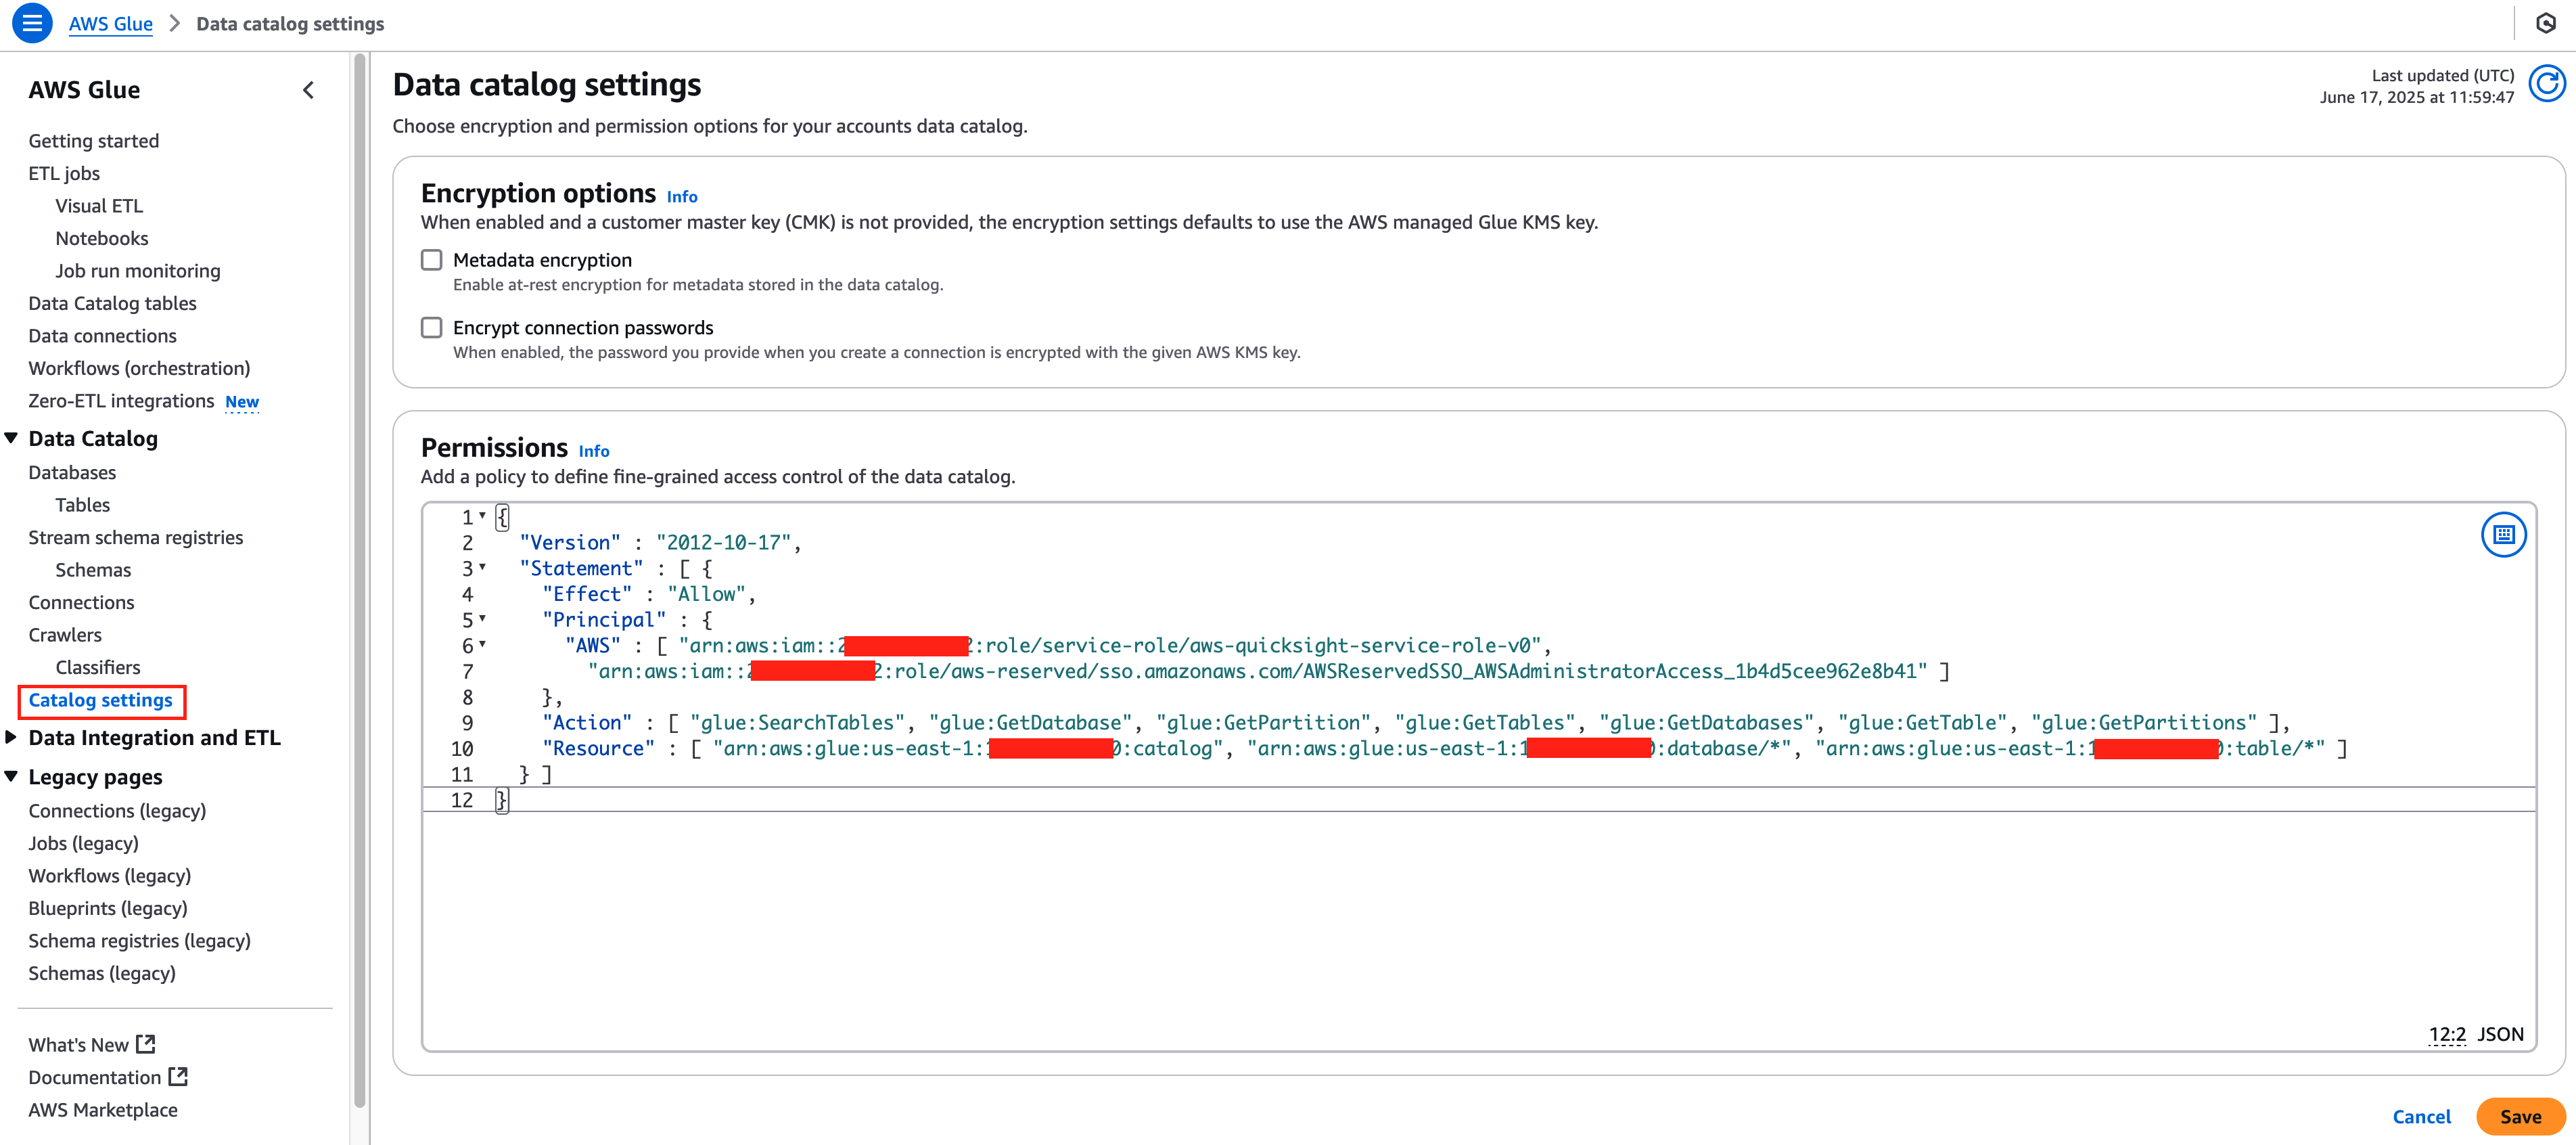
Task: Enable Metadata encryption checkbox
Action: (432, 260)
